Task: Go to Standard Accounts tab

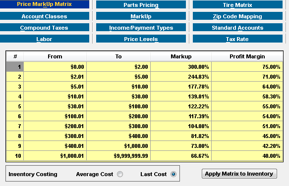Action: [x=237, y=28]
